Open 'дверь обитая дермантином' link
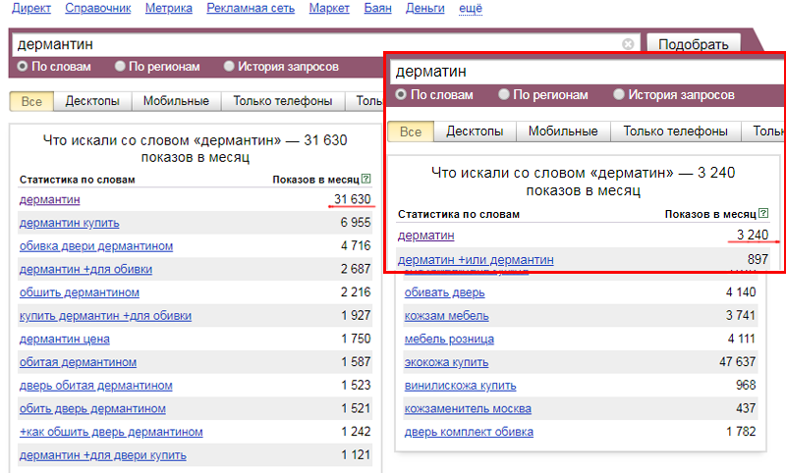Viewport: 786px width, 473px height. (95, 386)
